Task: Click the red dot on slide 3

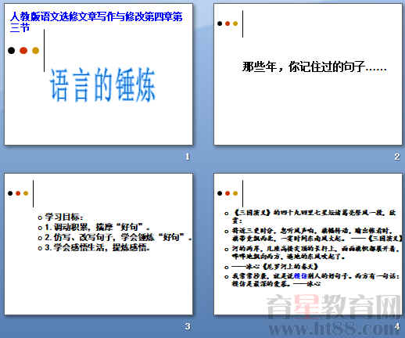Action: coord(18,193)
